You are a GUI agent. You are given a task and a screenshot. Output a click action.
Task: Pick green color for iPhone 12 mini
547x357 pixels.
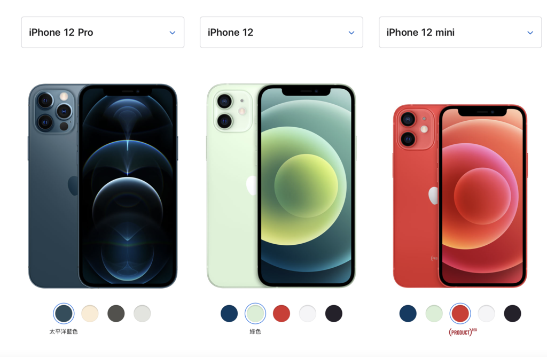pyautogui.click(x=434, y=313)
